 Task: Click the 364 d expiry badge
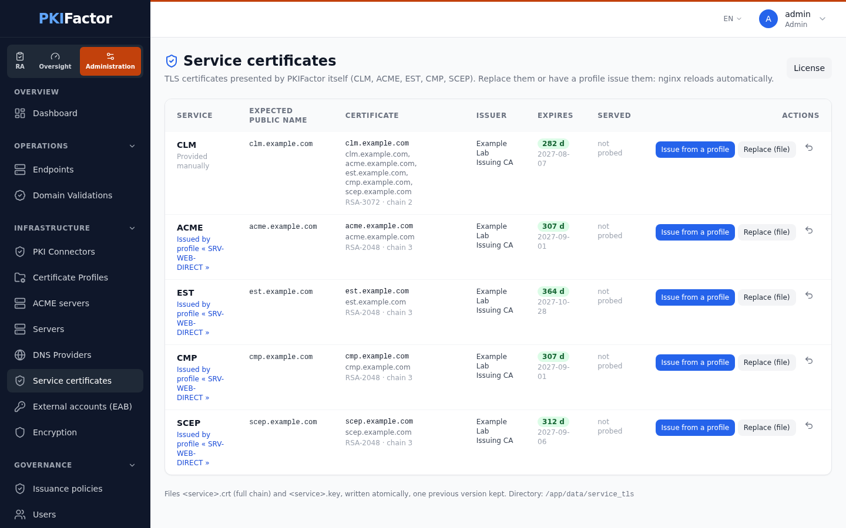(553, 292)
